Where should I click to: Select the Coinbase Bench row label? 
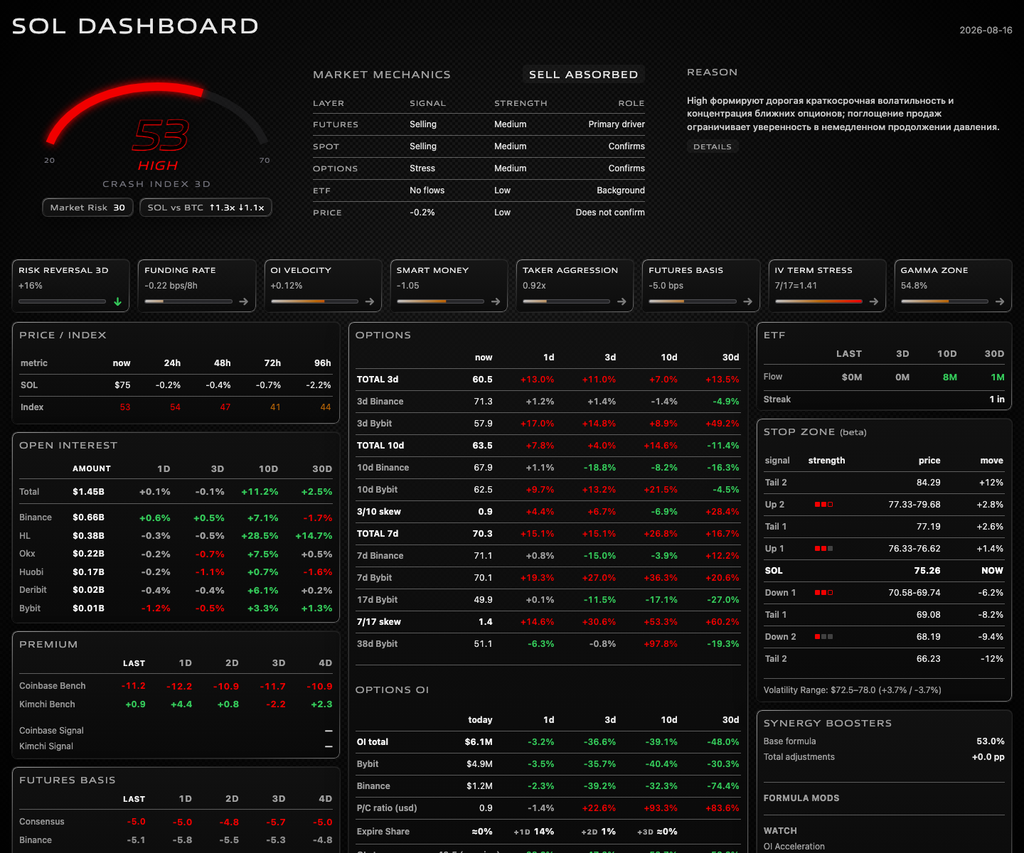coord(53,686)
